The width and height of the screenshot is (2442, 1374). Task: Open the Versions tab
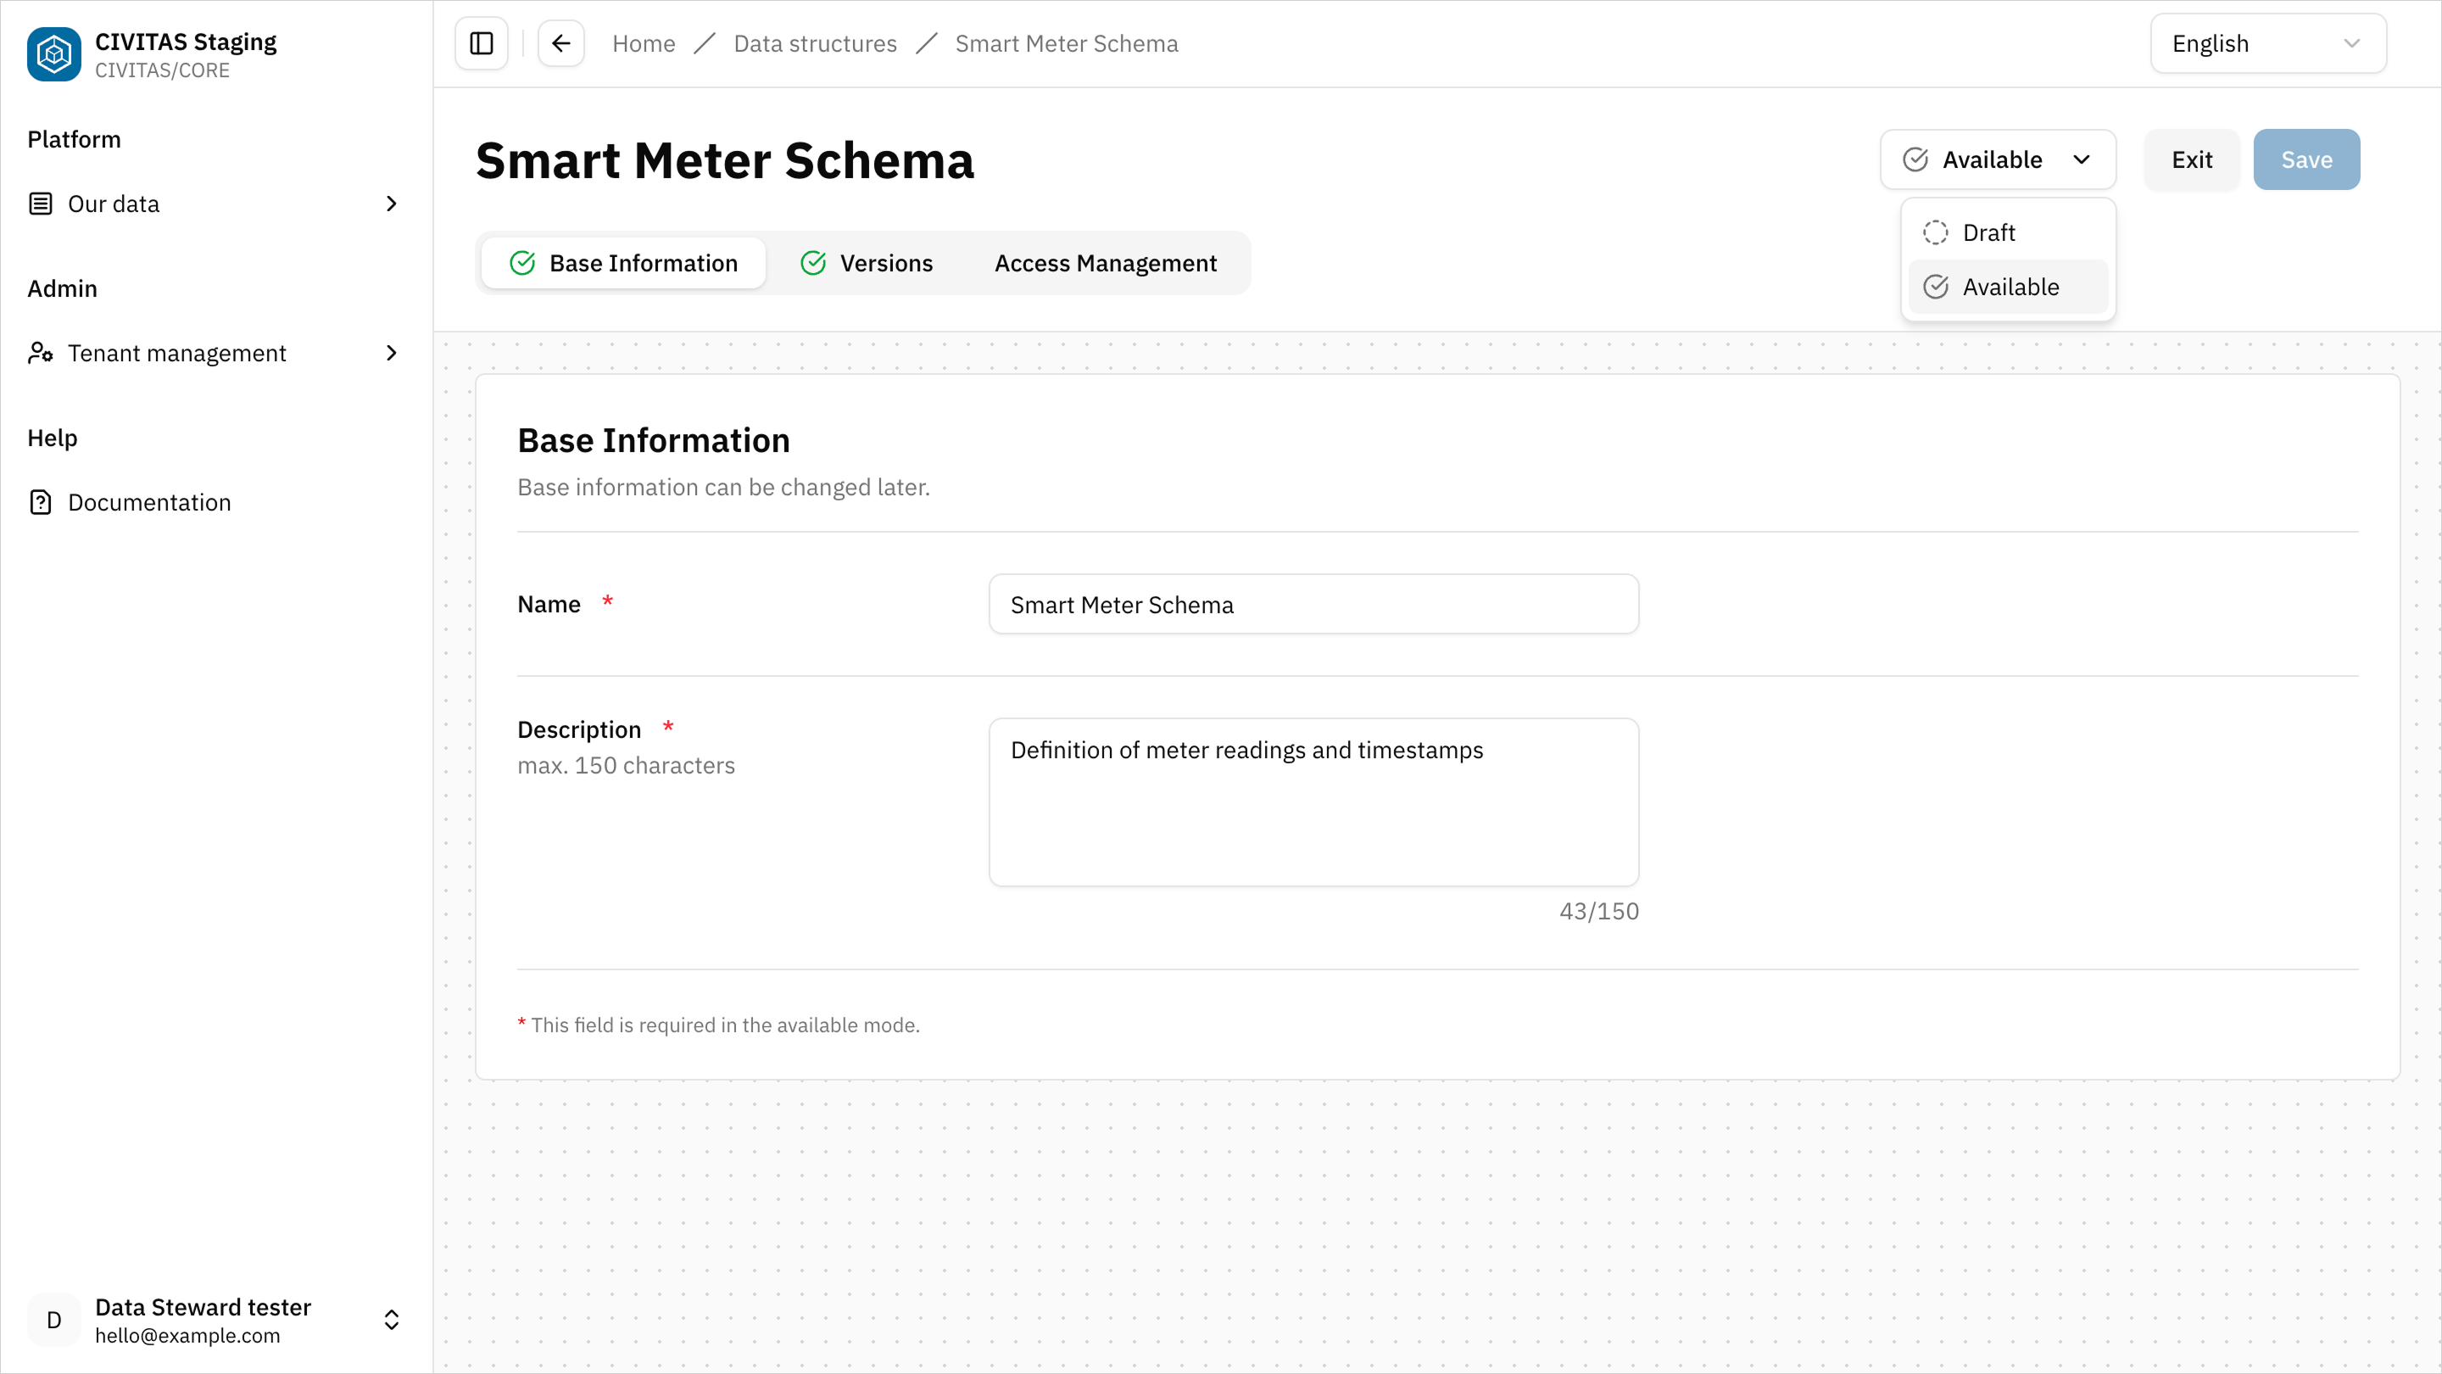click(885, 263)
